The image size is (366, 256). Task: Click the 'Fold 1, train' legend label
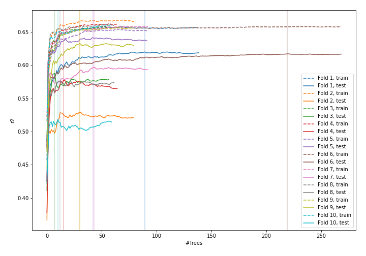[332, 78]
